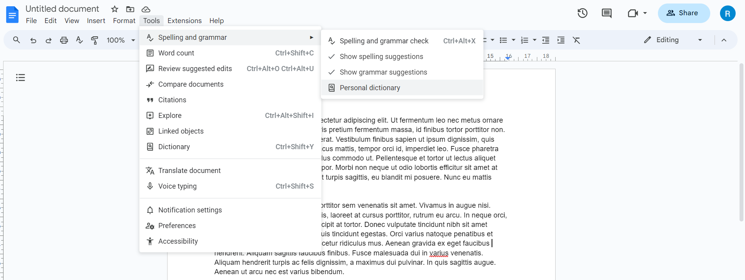Screen dimensions: 745x280
Task: Open the Insert menu
Action: (96, 21)
